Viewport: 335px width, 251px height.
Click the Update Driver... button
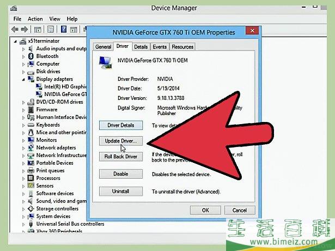pyautogui.click(x=121, y=141)
